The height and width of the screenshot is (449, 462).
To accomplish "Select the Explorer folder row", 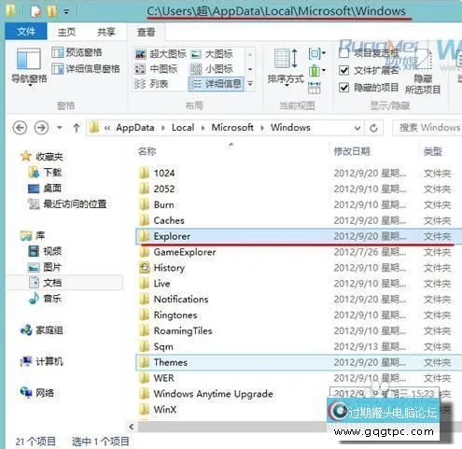I will pyautogui.click(x=299, y=236).
